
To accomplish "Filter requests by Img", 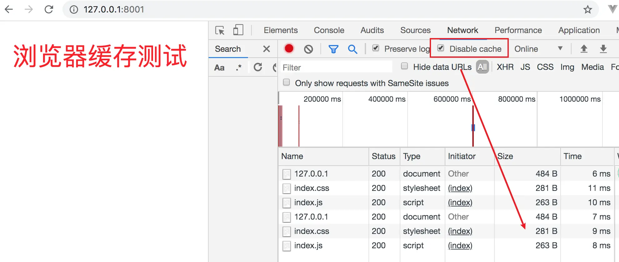I will pos(567,67).
